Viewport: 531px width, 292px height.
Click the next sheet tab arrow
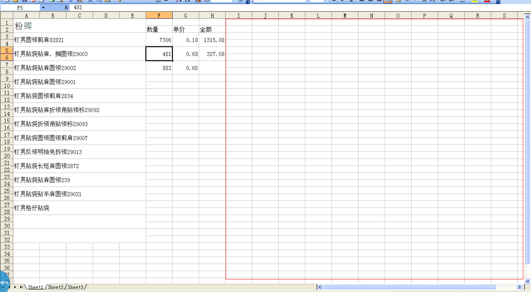pos(15,287)
